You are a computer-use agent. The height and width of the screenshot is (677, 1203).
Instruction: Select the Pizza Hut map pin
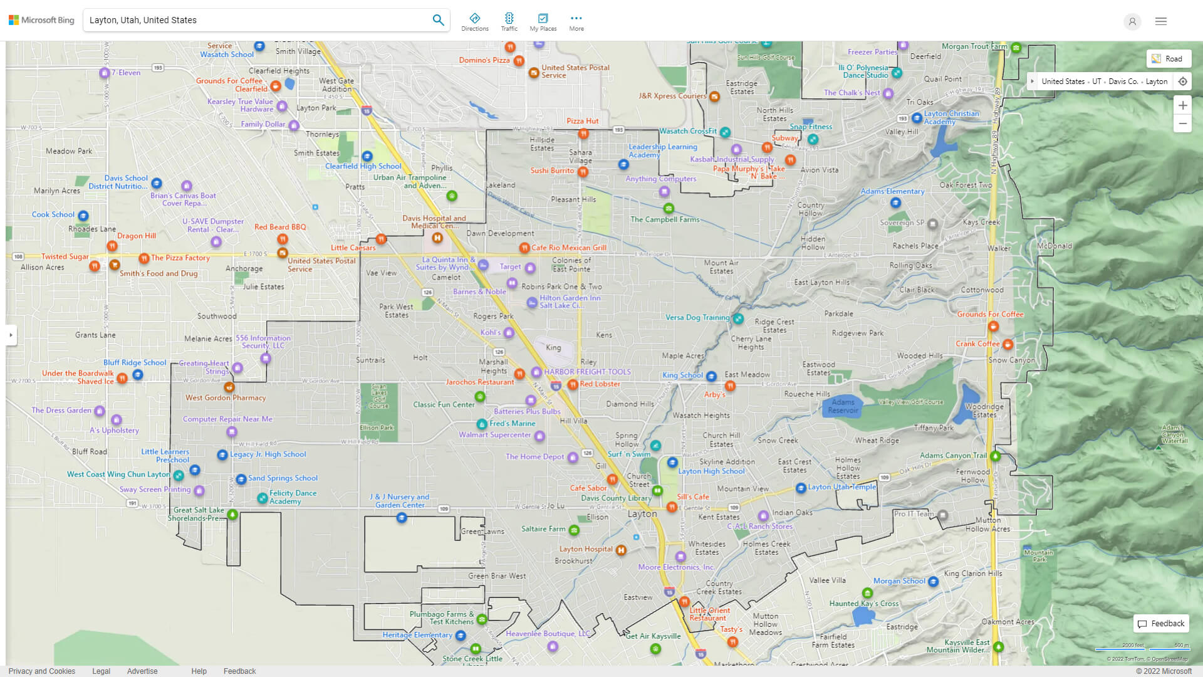583,134
